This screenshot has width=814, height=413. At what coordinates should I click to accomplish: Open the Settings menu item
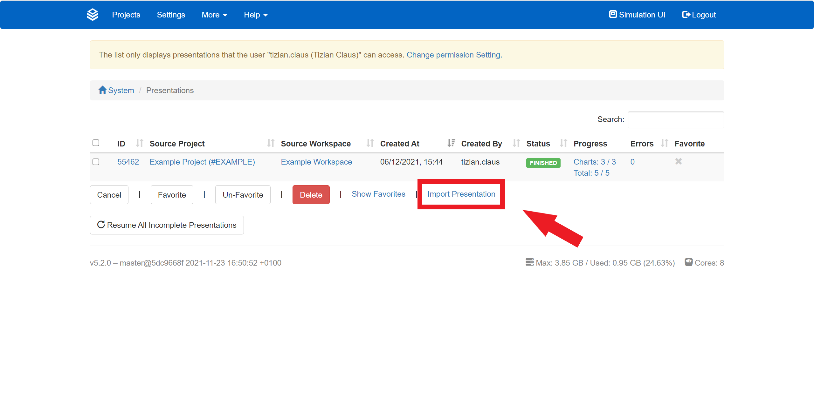click(x=171, y=15)
